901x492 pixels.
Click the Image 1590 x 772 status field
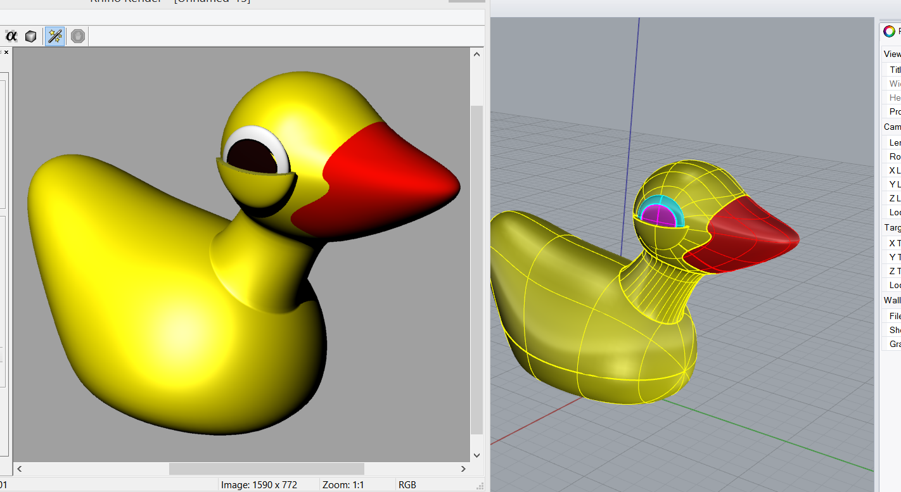(x=259, y=485)
